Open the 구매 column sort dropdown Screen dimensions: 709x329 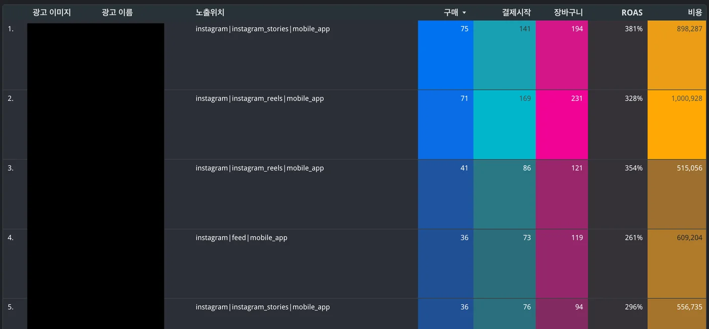(465, 12)
